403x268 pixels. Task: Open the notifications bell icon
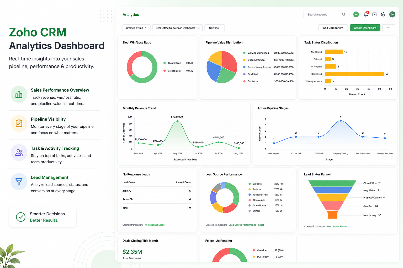coord(366,14)
